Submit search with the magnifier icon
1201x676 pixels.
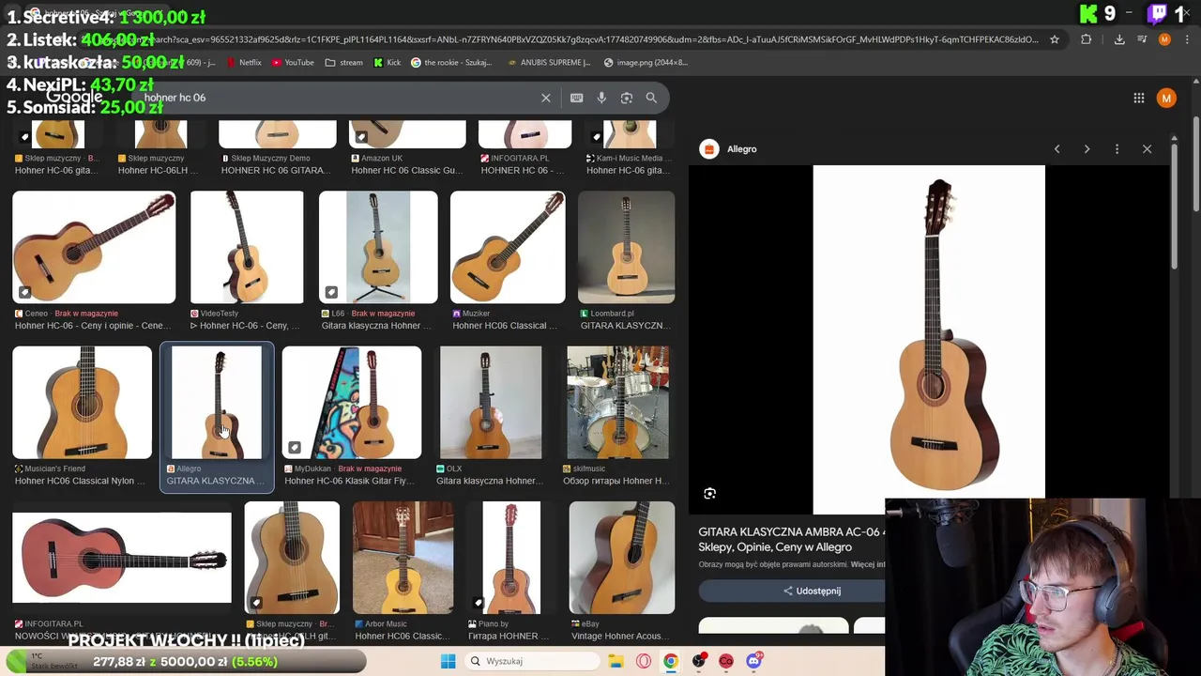pyautogui.click(x=651, y=98)
